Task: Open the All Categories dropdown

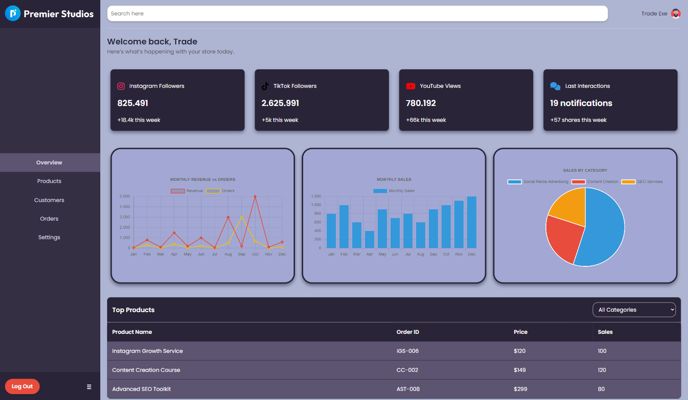Action: [x=634, y=309]
